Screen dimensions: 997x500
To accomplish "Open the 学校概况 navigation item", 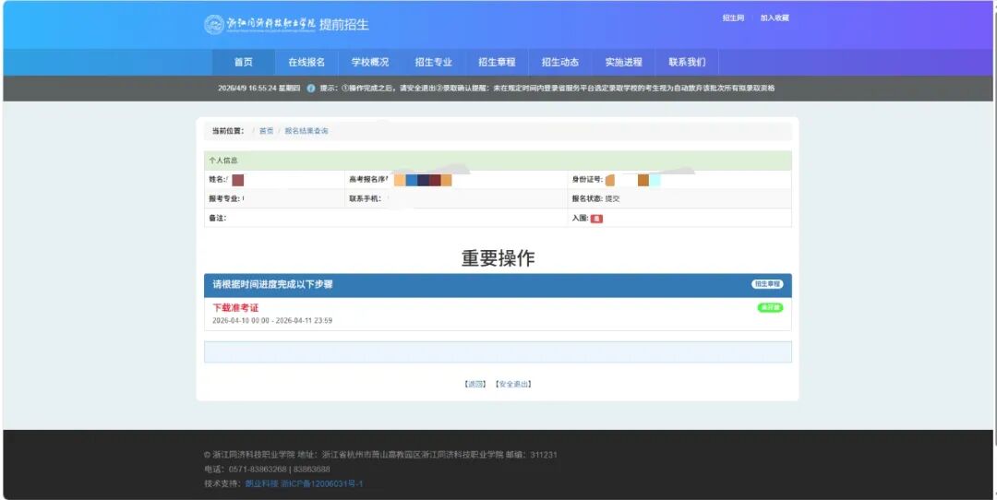I will coord(370,63).
